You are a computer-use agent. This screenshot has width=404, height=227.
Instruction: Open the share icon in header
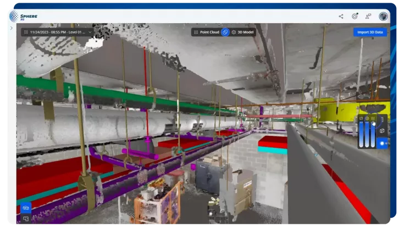(341, 16)
